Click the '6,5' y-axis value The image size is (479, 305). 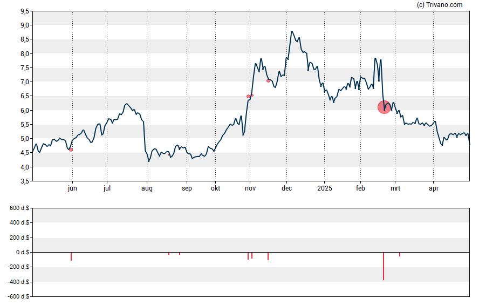pyautogui.click(x=25, y=96)
